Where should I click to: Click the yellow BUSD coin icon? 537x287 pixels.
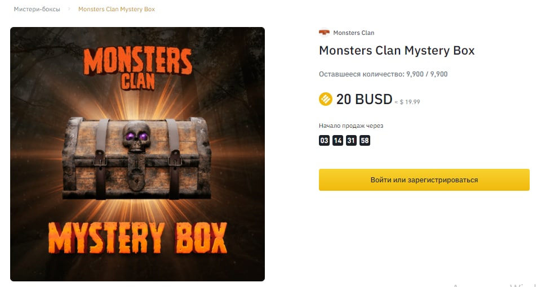326,100
